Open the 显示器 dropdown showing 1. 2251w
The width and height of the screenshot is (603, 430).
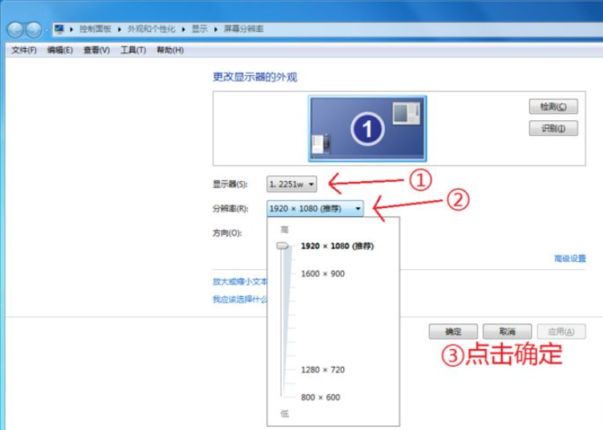click(292, 184)
